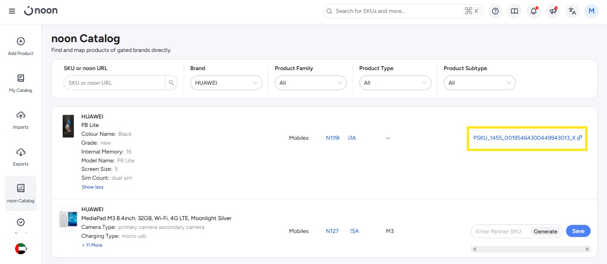Click the SKU search magnifier button
This screenshot has width=607, height=264.
(x=171, y=83)
